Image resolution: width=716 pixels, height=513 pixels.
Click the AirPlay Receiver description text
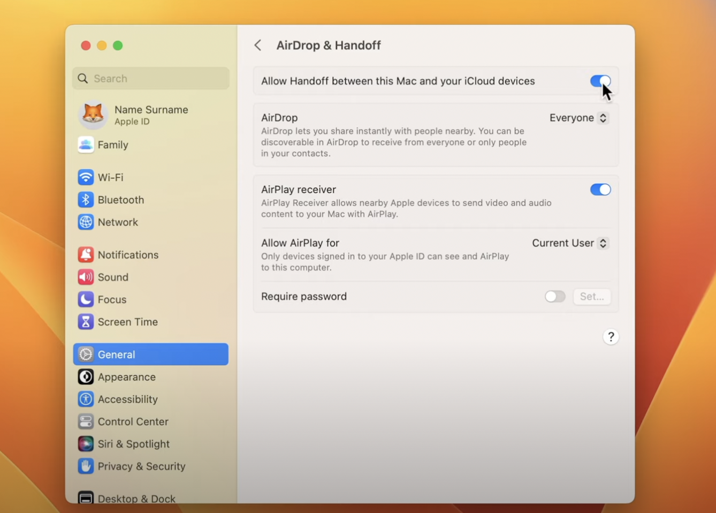click(406, 208)
